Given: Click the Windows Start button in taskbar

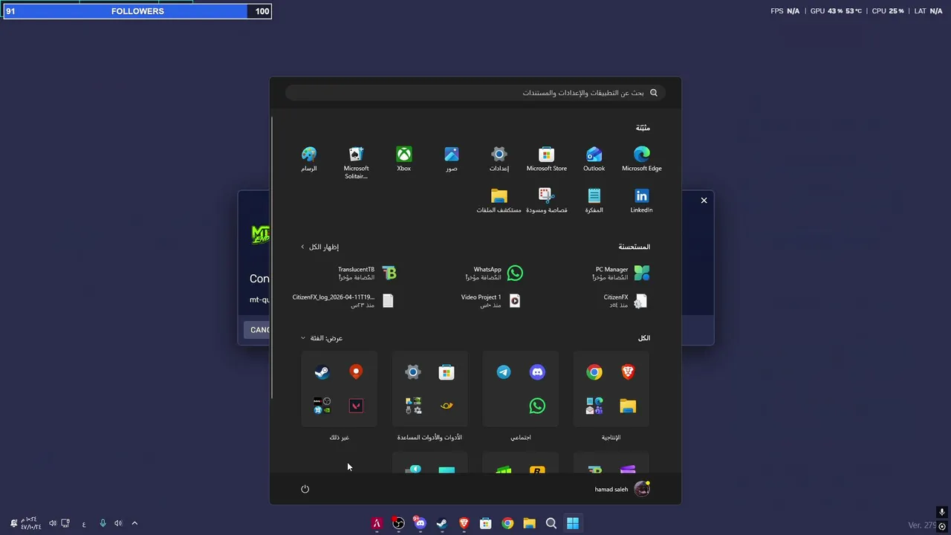Looking at the screenshot, I should pyautogui.click(x=572, y=523).
